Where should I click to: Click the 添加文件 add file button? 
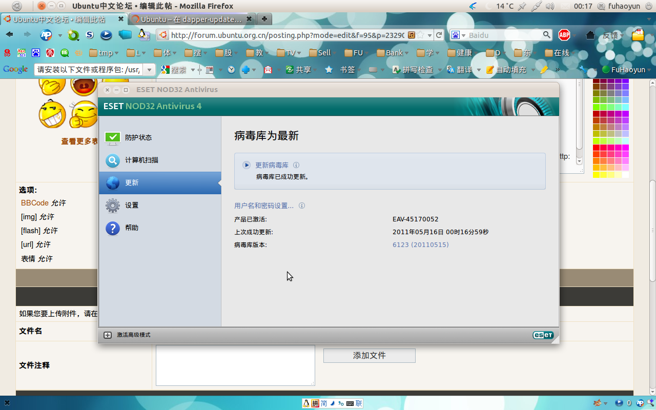(369, 356)
